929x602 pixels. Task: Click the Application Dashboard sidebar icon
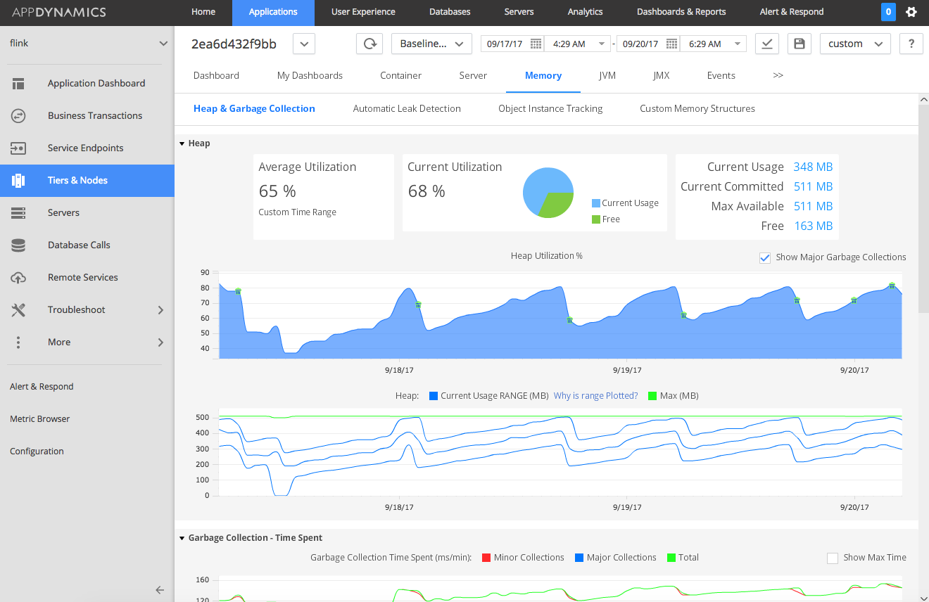18,84
